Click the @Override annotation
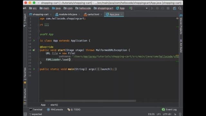 click(x=47, y=47)
